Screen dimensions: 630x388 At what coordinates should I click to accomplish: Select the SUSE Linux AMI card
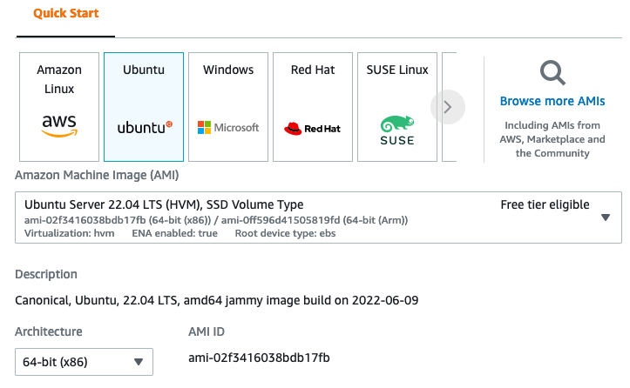click(x=397, y=107)
